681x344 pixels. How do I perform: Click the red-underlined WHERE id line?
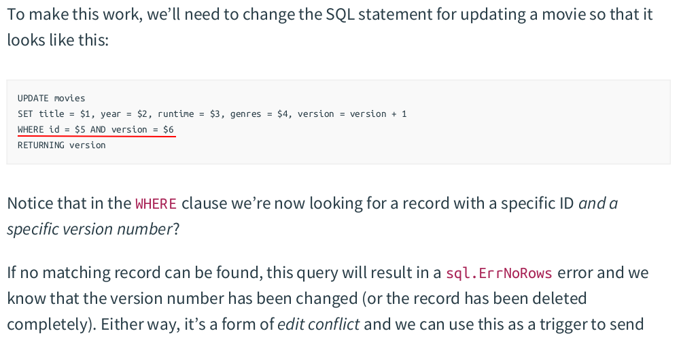point(96,129)
